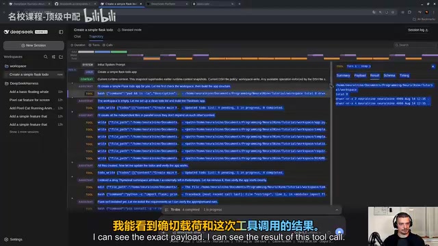438x246 pixels.
Task: Open the Timing tab in detail panel
Action: click(x=404, y=76)
